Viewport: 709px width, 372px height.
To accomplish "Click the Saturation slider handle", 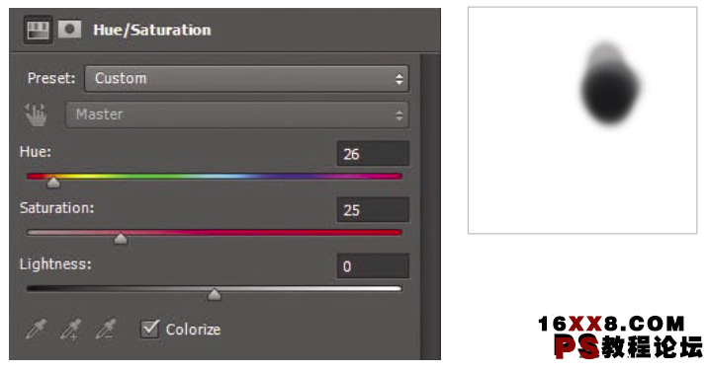I will pos(121,238).
